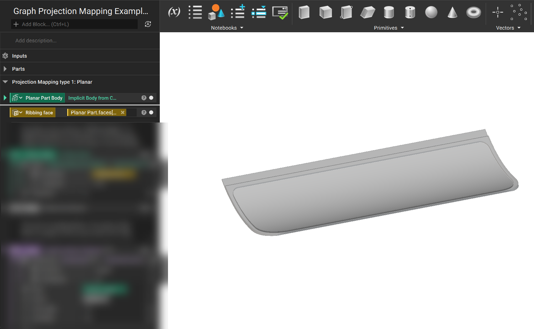Expand the Parts section

pyautogui.click(x=5, y=69)
